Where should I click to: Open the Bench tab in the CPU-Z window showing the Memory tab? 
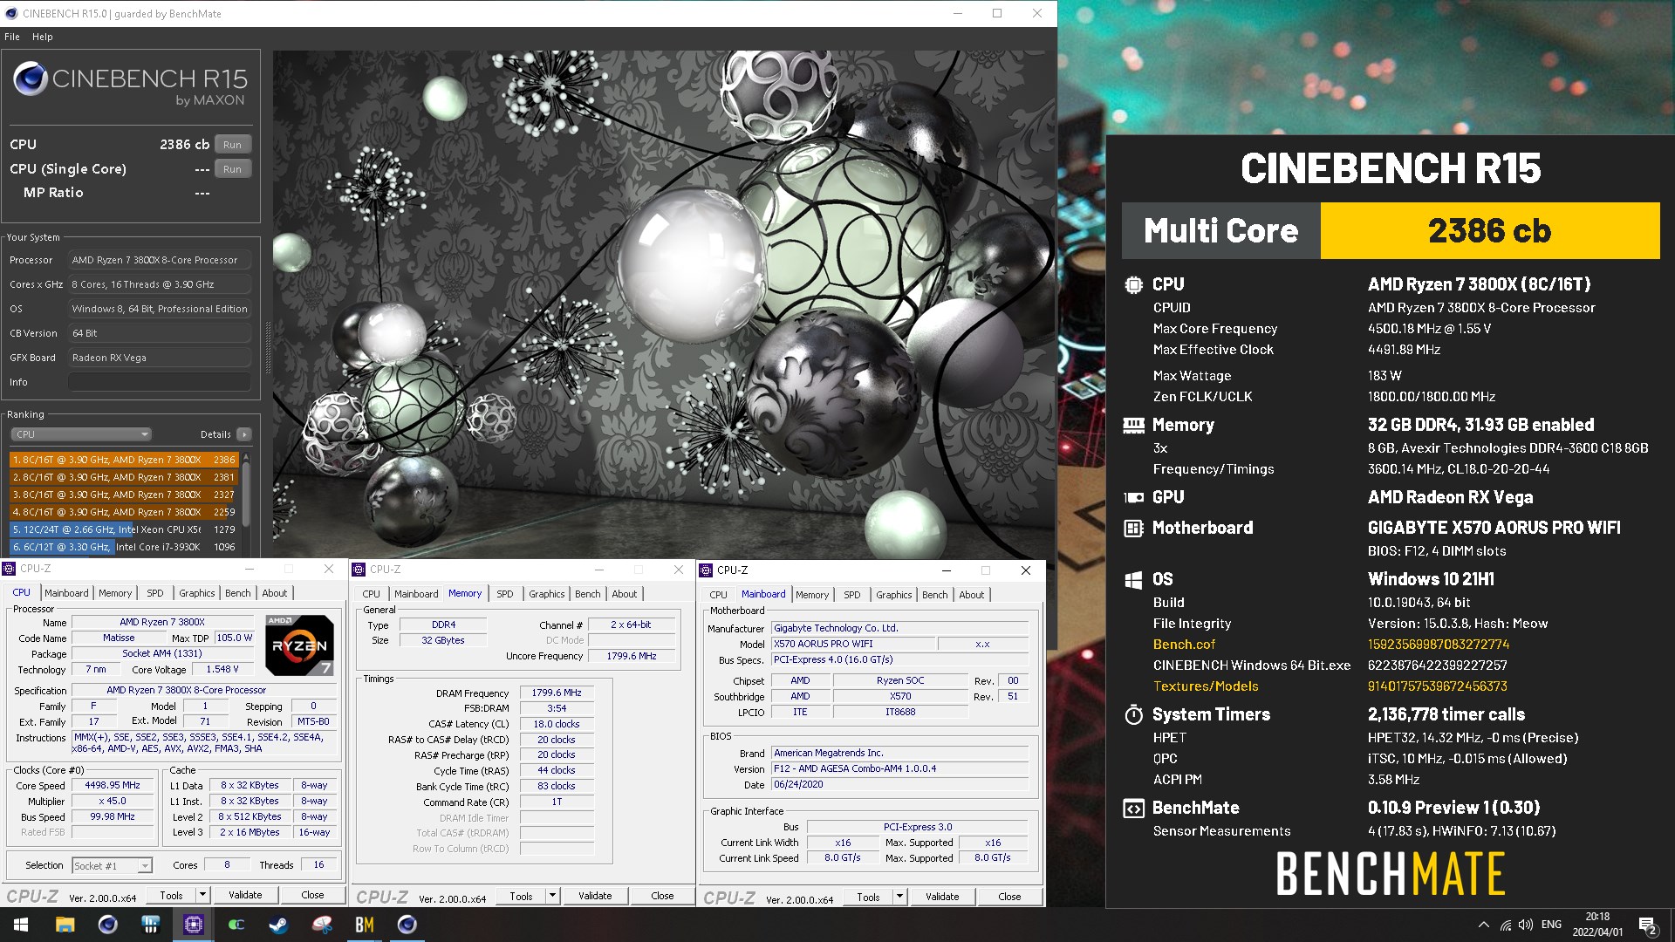tap(587, 594)
